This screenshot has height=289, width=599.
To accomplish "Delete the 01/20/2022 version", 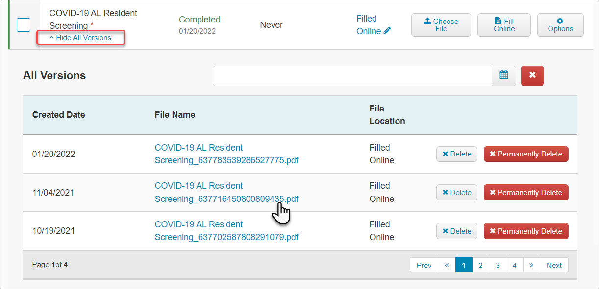I will click(x=457, y=154).
